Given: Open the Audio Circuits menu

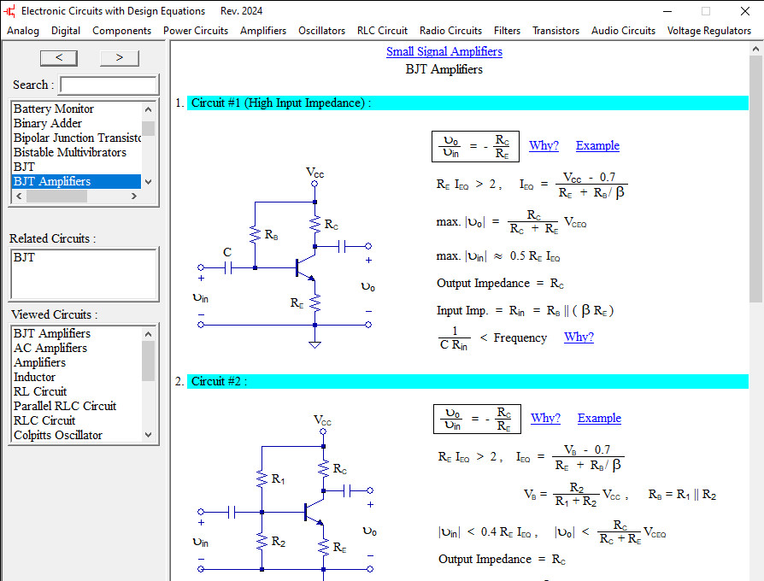Looking at the screenshot, I should click(x=623, y=31).
